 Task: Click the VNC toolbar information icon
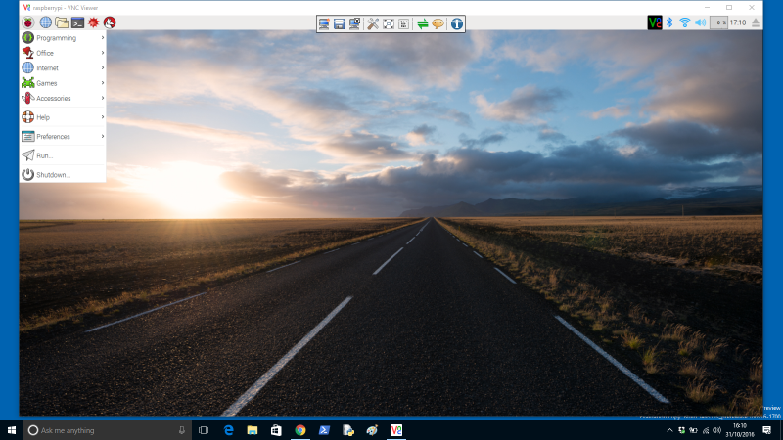[457, 23]
